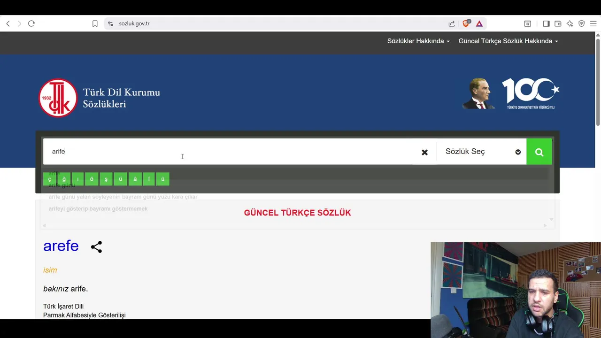Expand Güncel Türkçe Sözlük Hakkında menu

coord(508,41)
